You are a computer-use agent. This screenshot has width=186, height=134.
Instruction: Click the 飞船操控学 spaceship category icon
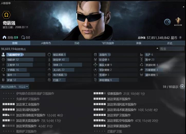pos(3,55)
